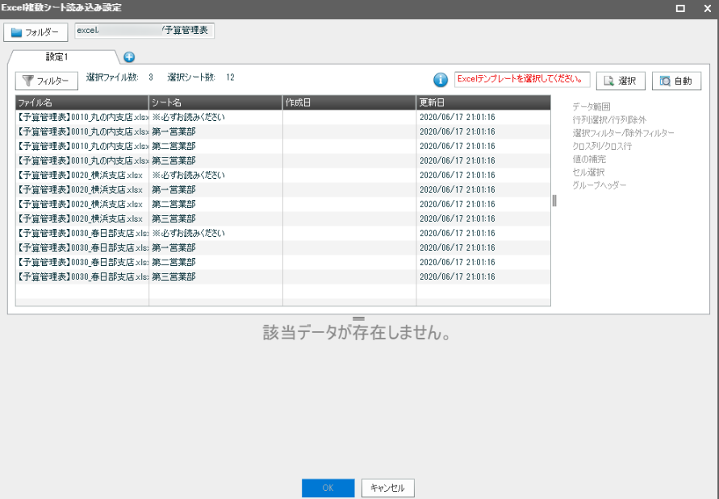
Task: Open the フォルダー folder selection button
Action: [x=36, y=32]
